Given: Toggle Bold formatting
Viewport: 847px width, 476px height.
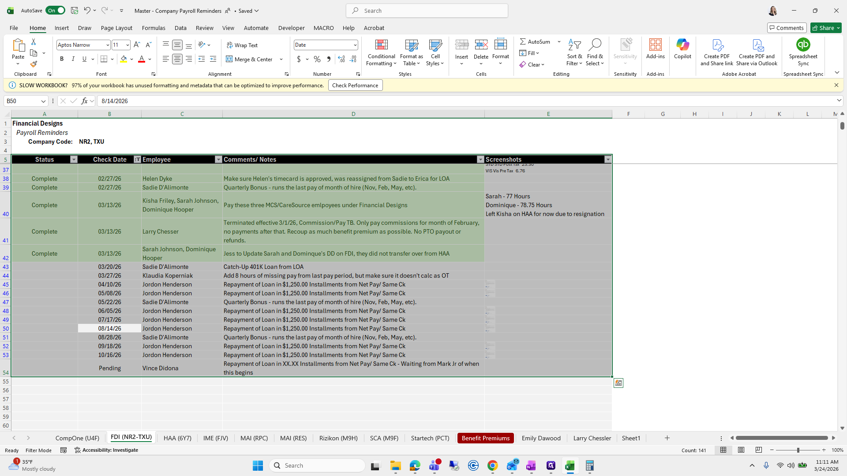Looking at the screenshot, I should coord(62,59).
